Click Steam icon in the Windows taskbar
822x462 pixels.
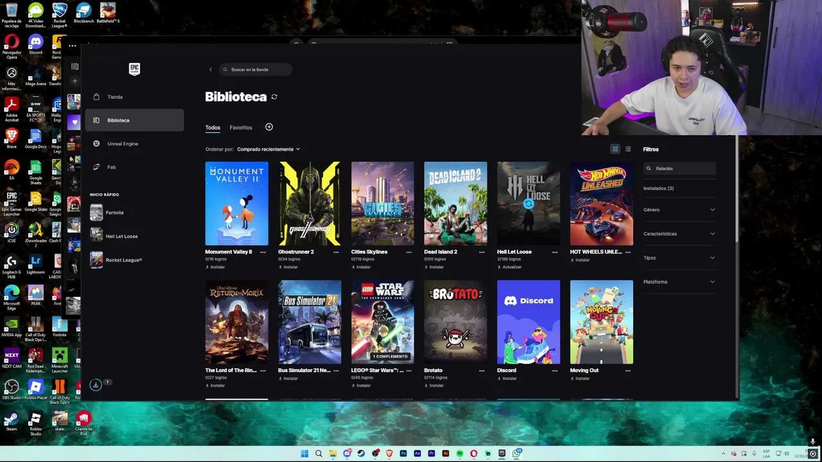tap(361, 454)
